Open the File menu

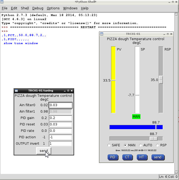pos(5,8)
